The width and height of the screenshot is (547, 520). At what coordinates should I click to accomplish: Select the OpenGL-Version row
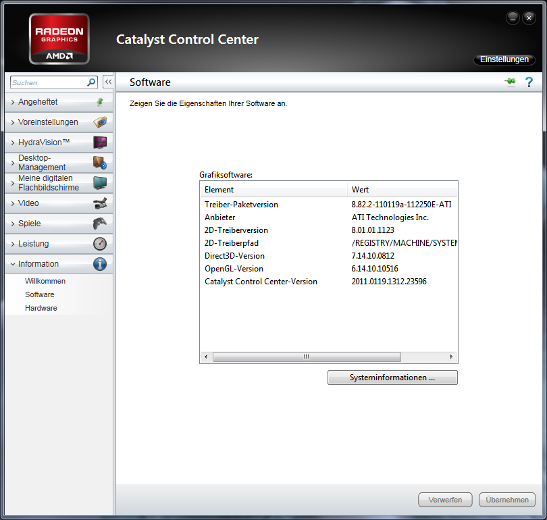(329, 269)
